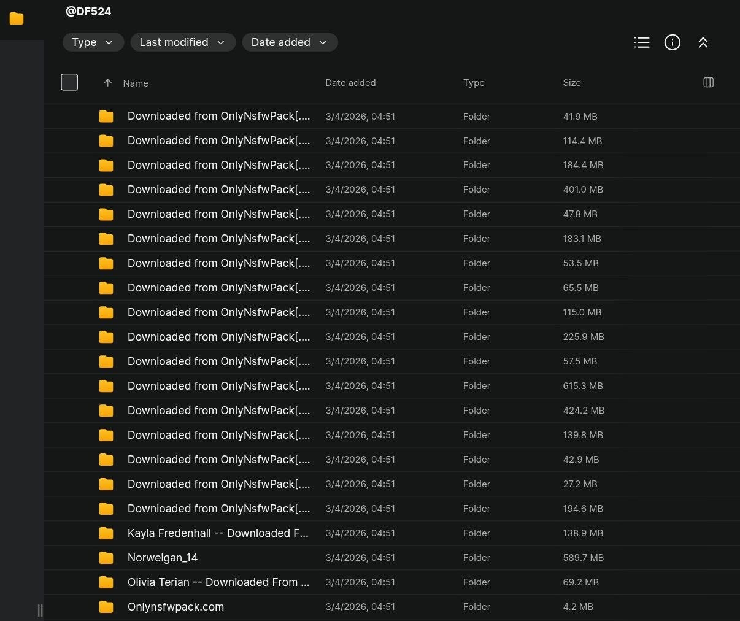The height and width of the screenshot is (621, 740).
Task: Sort by the Size column header
Action: [572, 83]
